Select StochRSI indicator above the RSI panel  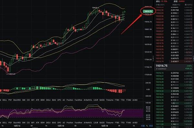[x=17, y=100]
